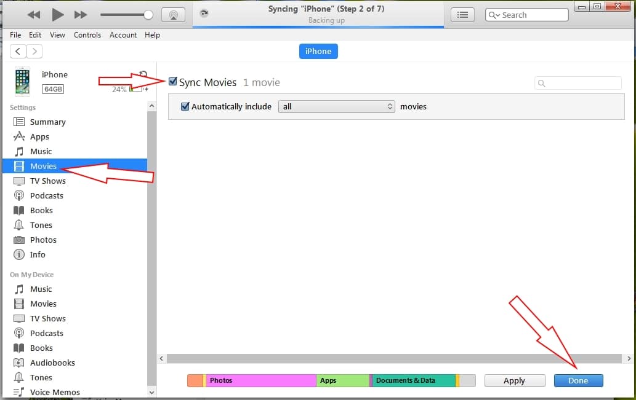Click the On My Device section header
The height and width of the screenshot is (400, 636).
coord(31,275)
